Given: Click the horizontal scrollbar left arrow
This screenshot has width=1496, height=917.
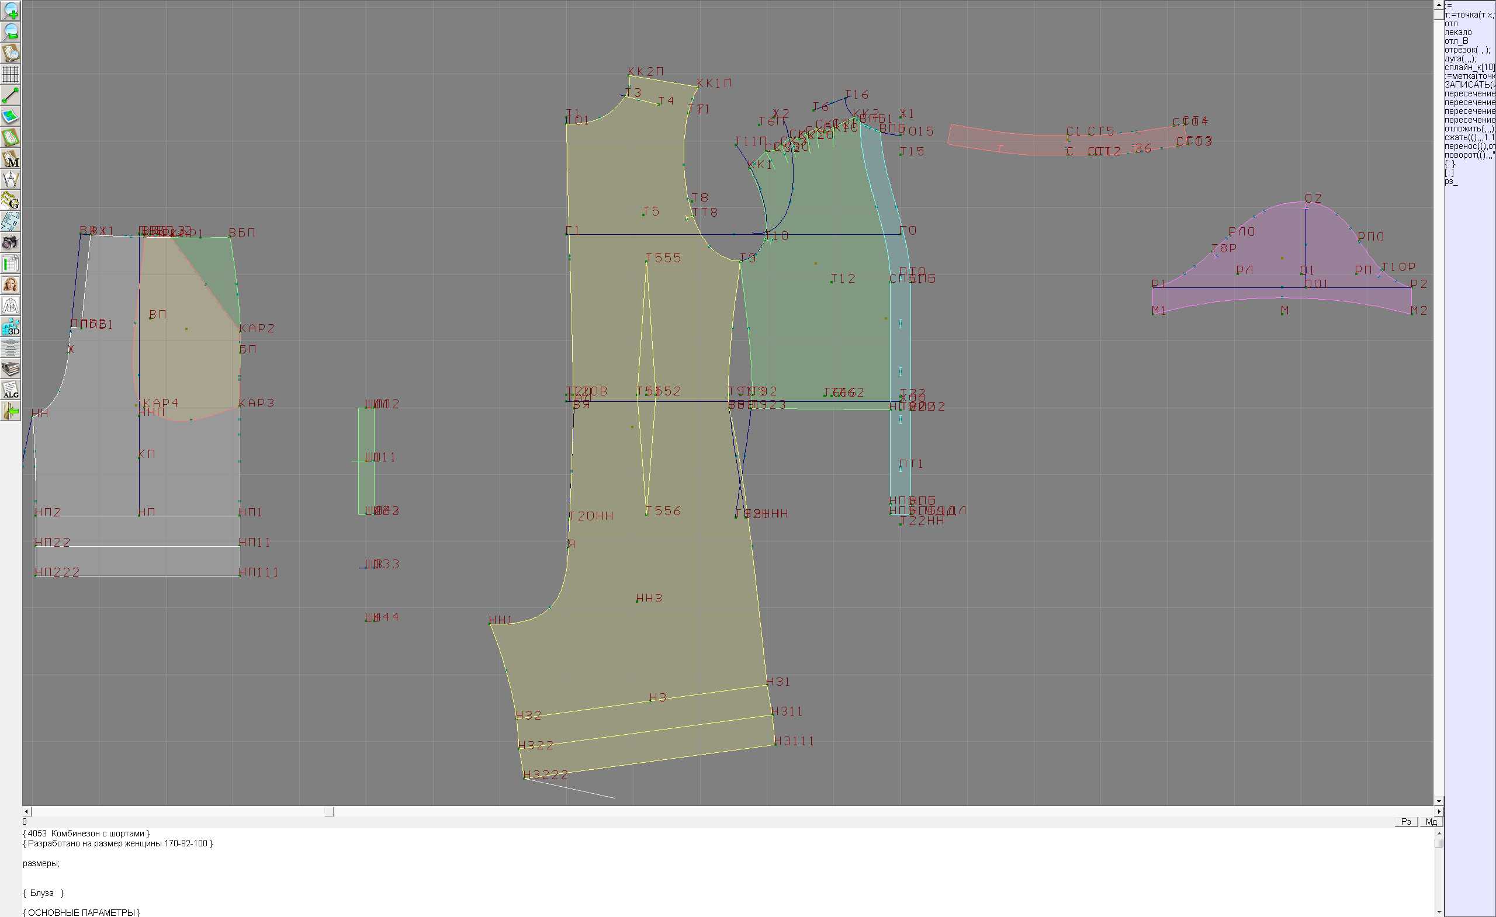Looking at the screenshot, I should [26, 811].
